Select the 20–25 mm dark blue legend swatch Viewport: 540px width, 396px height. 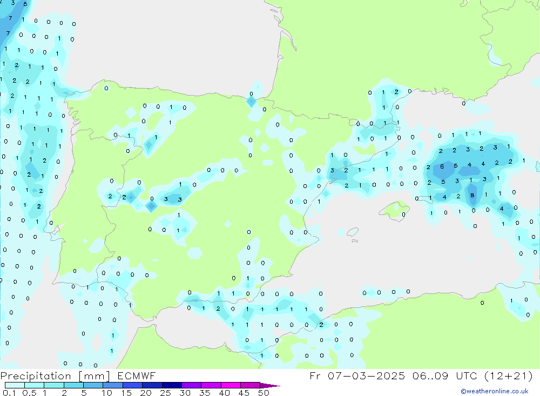coord(152,385)
